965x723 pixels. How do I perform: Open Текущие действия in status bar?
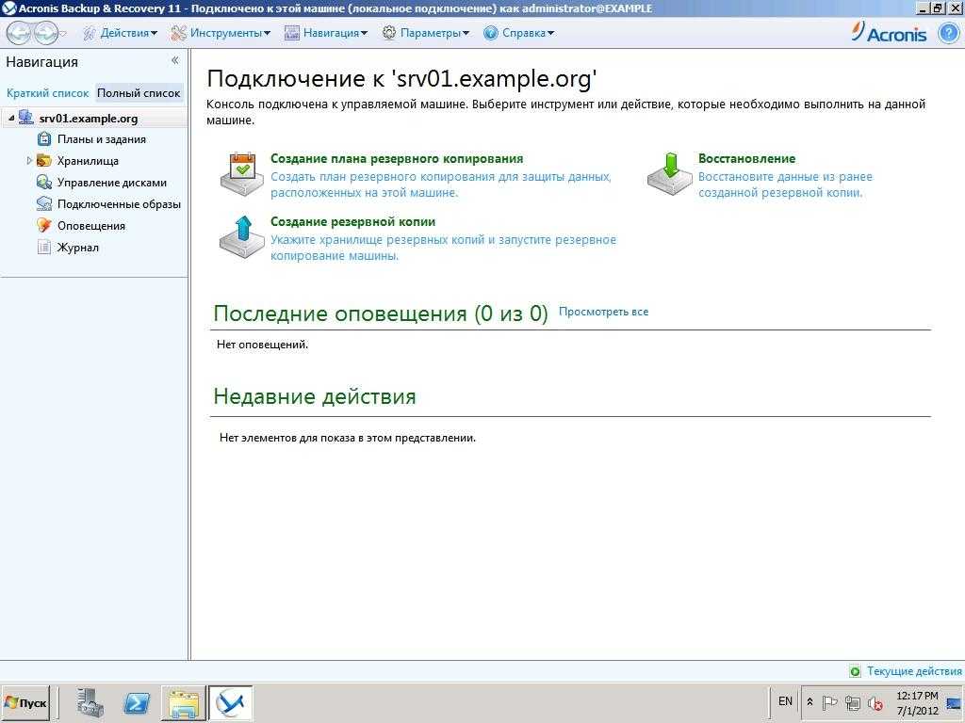click(913, 671)
